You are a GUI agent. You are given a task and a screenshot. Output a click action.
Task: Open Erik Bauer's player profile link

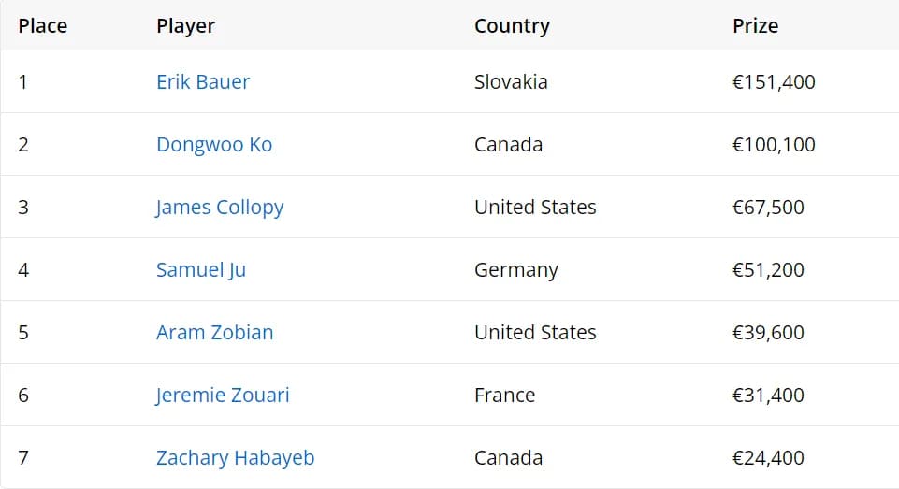click(x=203, y=82)
